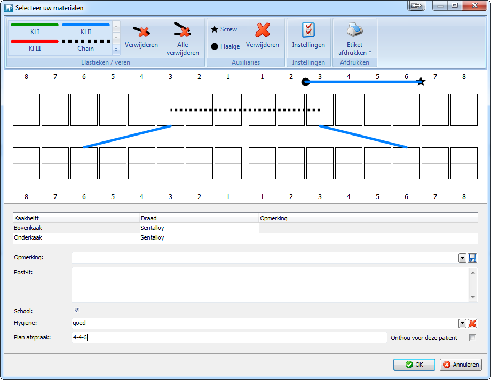
Task: Select the Screw star auxiliary
Action: (x=224, y=29)
